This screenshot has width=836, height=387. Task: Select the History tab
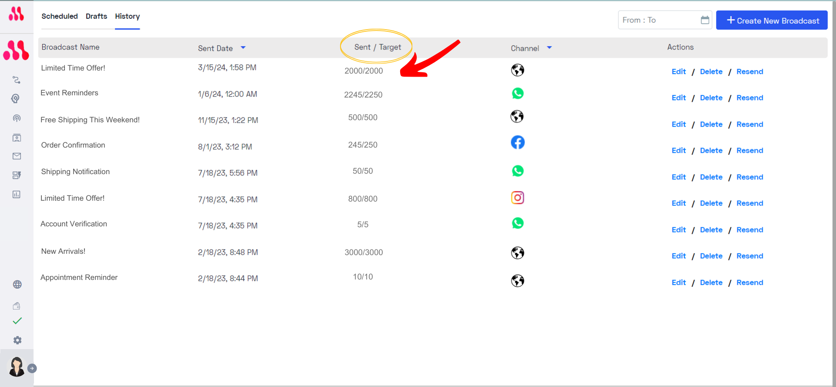pyautogui.click(x=127, y=16)
